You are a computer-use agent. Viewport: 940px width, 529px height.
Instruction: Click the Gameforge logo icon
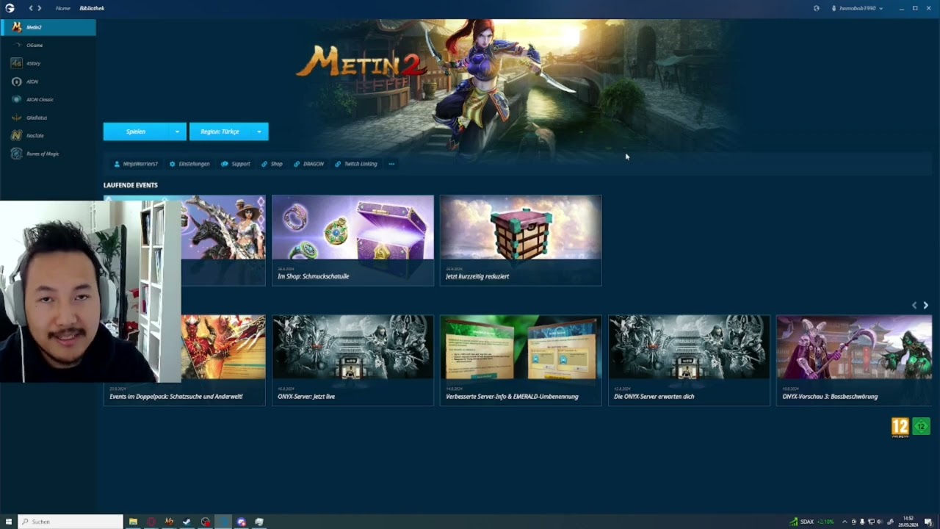(x=10, y=8)
